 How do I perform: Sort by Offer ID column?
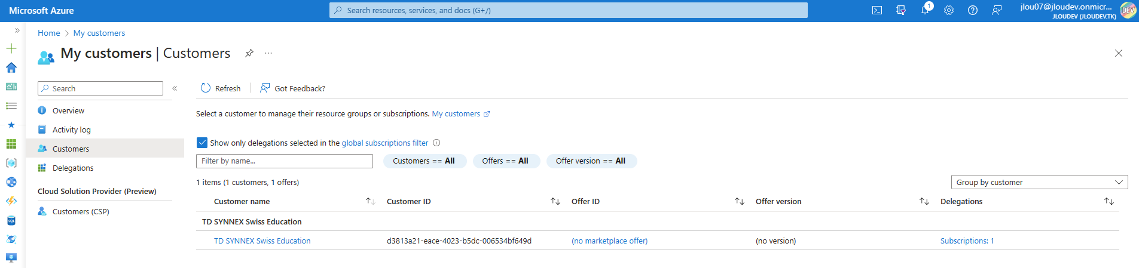point(740,202)
